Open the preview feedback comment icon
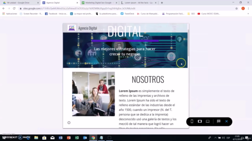Viewport: 252px width, 141px height. point(219,121)
